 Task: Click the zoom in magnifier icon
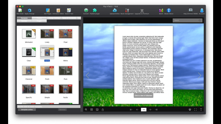[86, 110]
